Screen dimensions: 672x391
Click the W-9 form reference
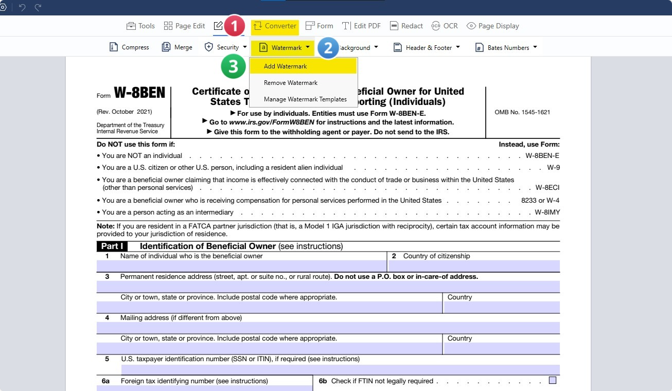point(554,168)
